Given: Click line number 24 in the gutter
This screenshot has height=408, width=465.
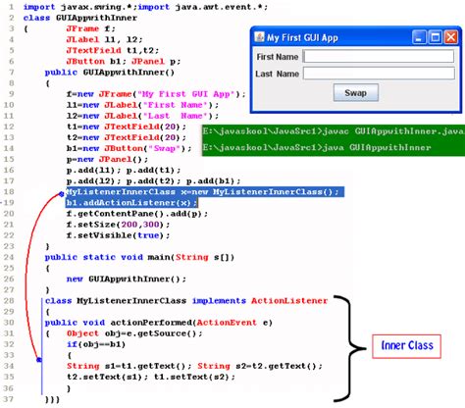Looking at the screenshot, I should (9, 257).
